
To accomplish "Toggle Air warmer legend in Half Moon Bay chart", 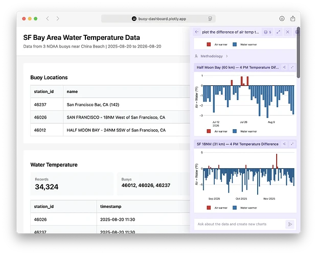I will coord(217,131).
